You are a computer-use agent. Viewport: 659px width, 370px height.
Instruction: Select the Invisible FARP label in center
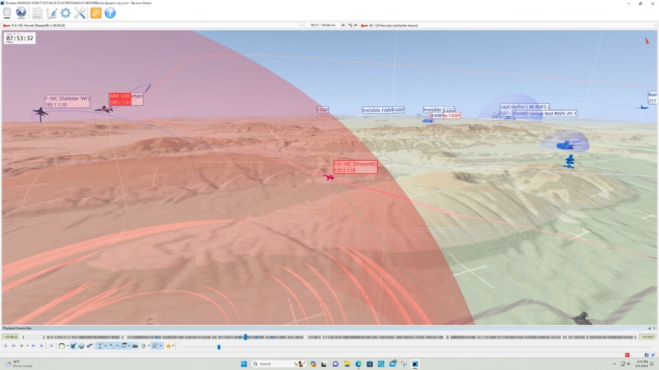click(x=377, y=110)
